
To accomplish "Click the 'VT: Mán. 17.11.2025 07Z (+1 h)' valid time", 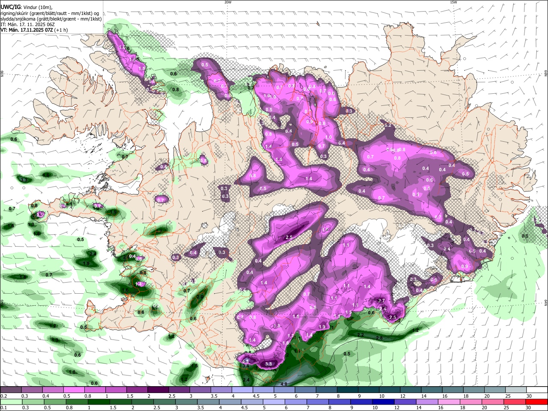I will tap(34, 30).
